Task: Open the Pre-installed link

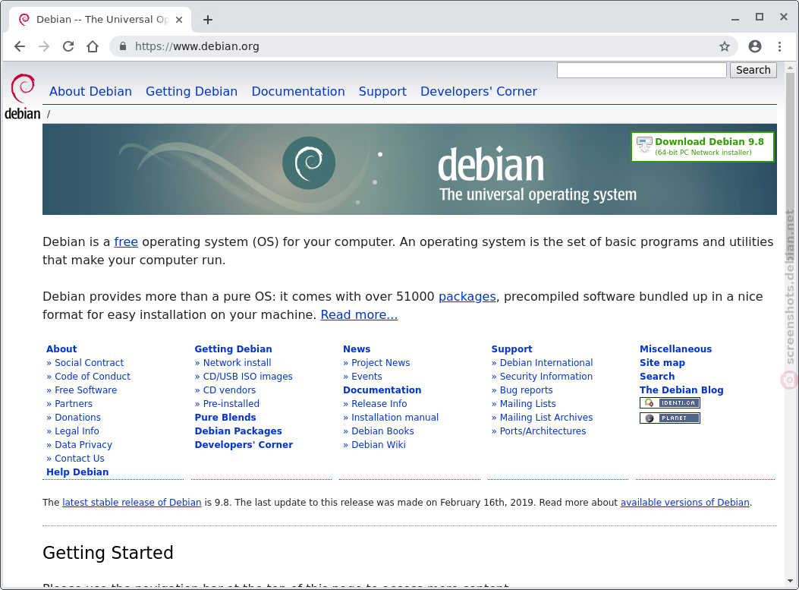Action: 231,404
